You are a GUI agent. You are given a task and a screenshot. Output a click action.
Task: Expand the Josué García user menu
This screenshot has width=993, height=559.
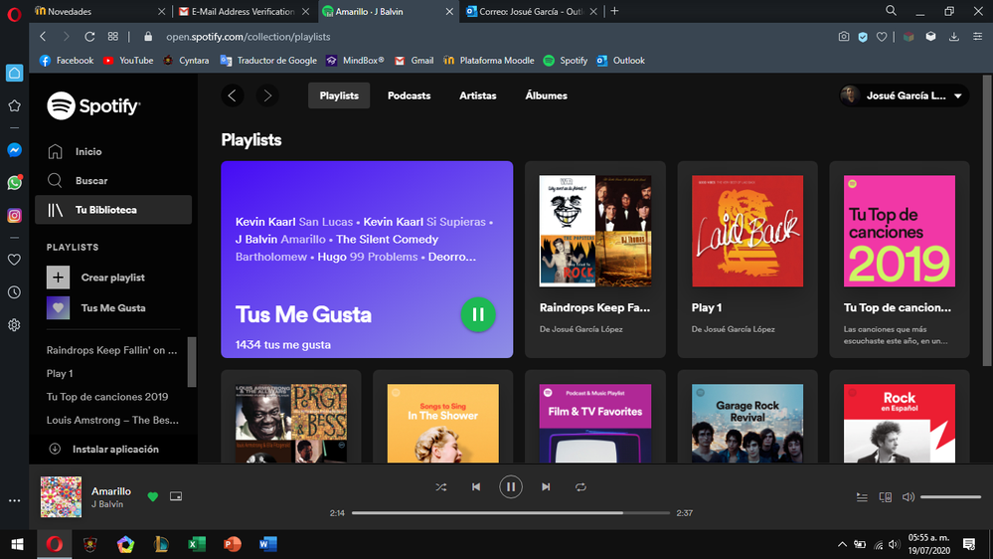click(x=904, y=95)
